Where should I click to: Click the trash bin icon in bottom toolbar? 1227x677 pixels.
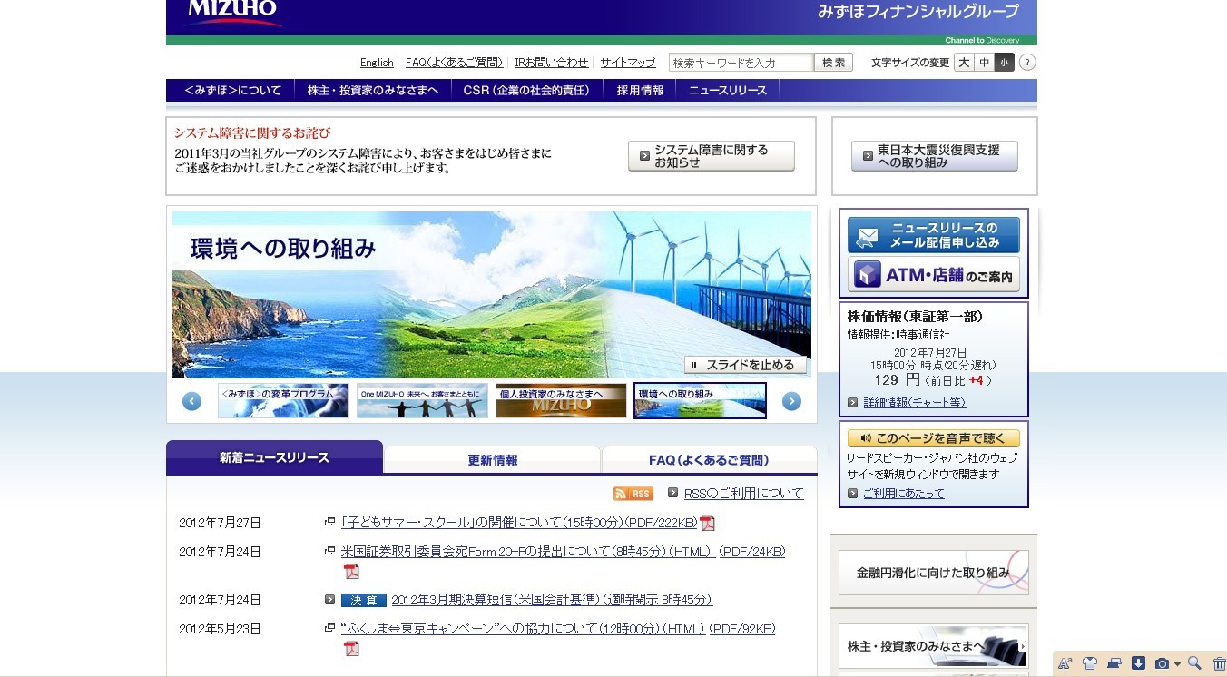[1219, 663]
